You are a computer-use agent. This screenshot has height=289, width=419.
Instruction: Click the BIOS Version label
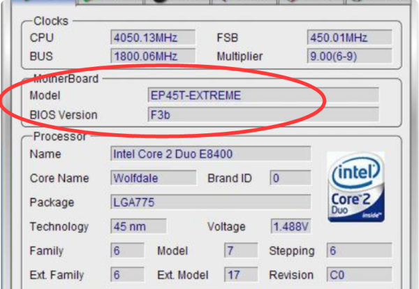coord(64,115)
